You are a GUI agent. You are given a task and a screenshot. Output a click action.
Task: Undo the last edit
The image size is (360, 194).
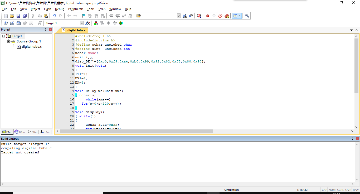(54, 16)
